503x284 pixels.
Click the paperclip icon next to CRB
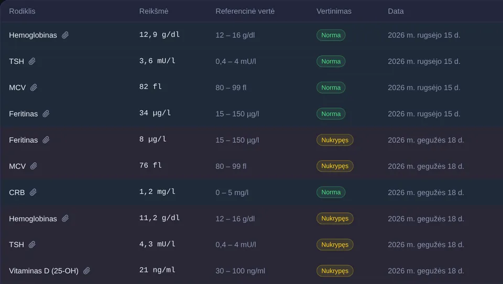[x=33, y=192]
